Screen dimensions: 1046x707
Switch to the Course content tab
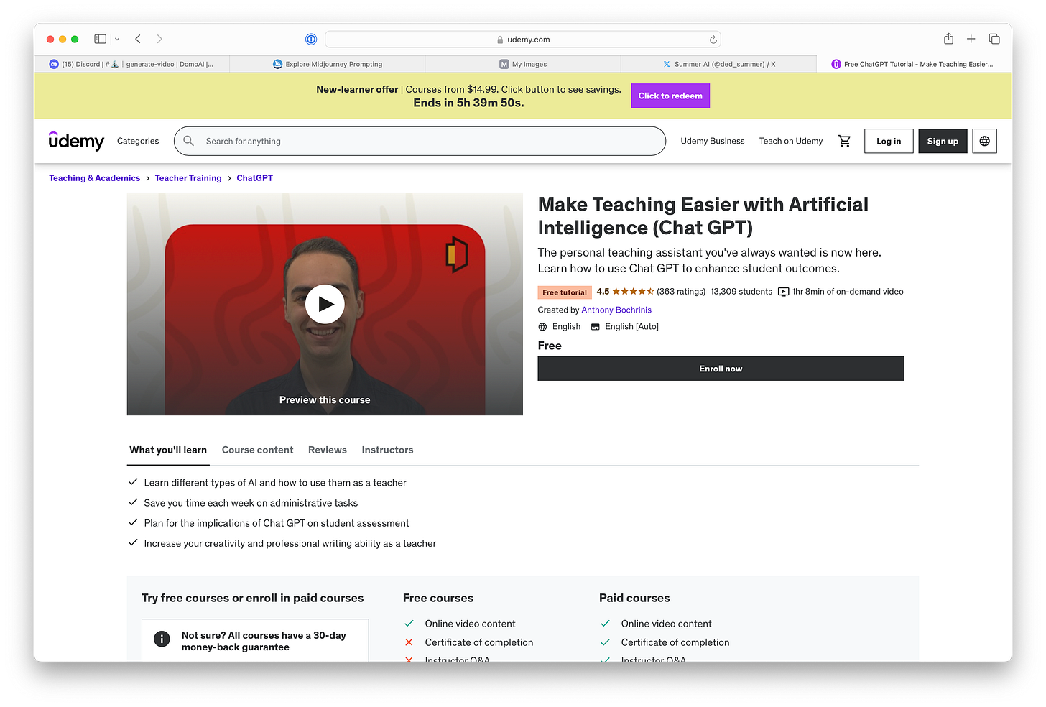[257, 450]
